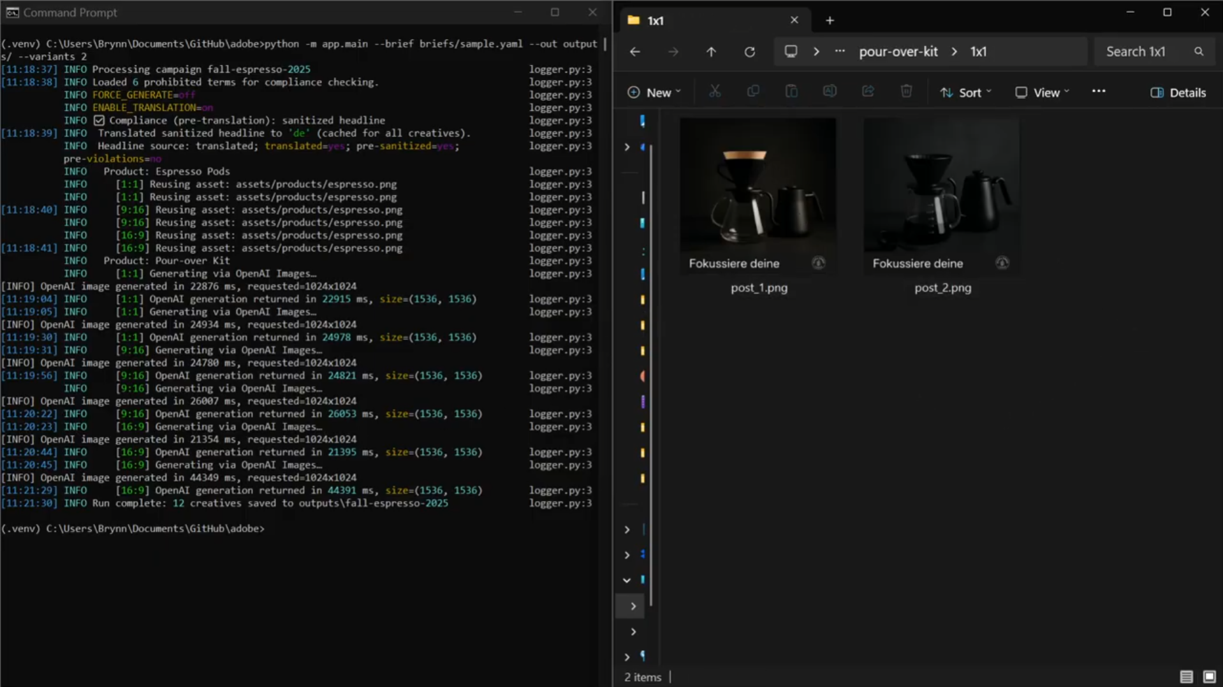Viewport: 1223px width, 687px height.
Task: Click the Rename icon in toolbar
Action: 830,92
